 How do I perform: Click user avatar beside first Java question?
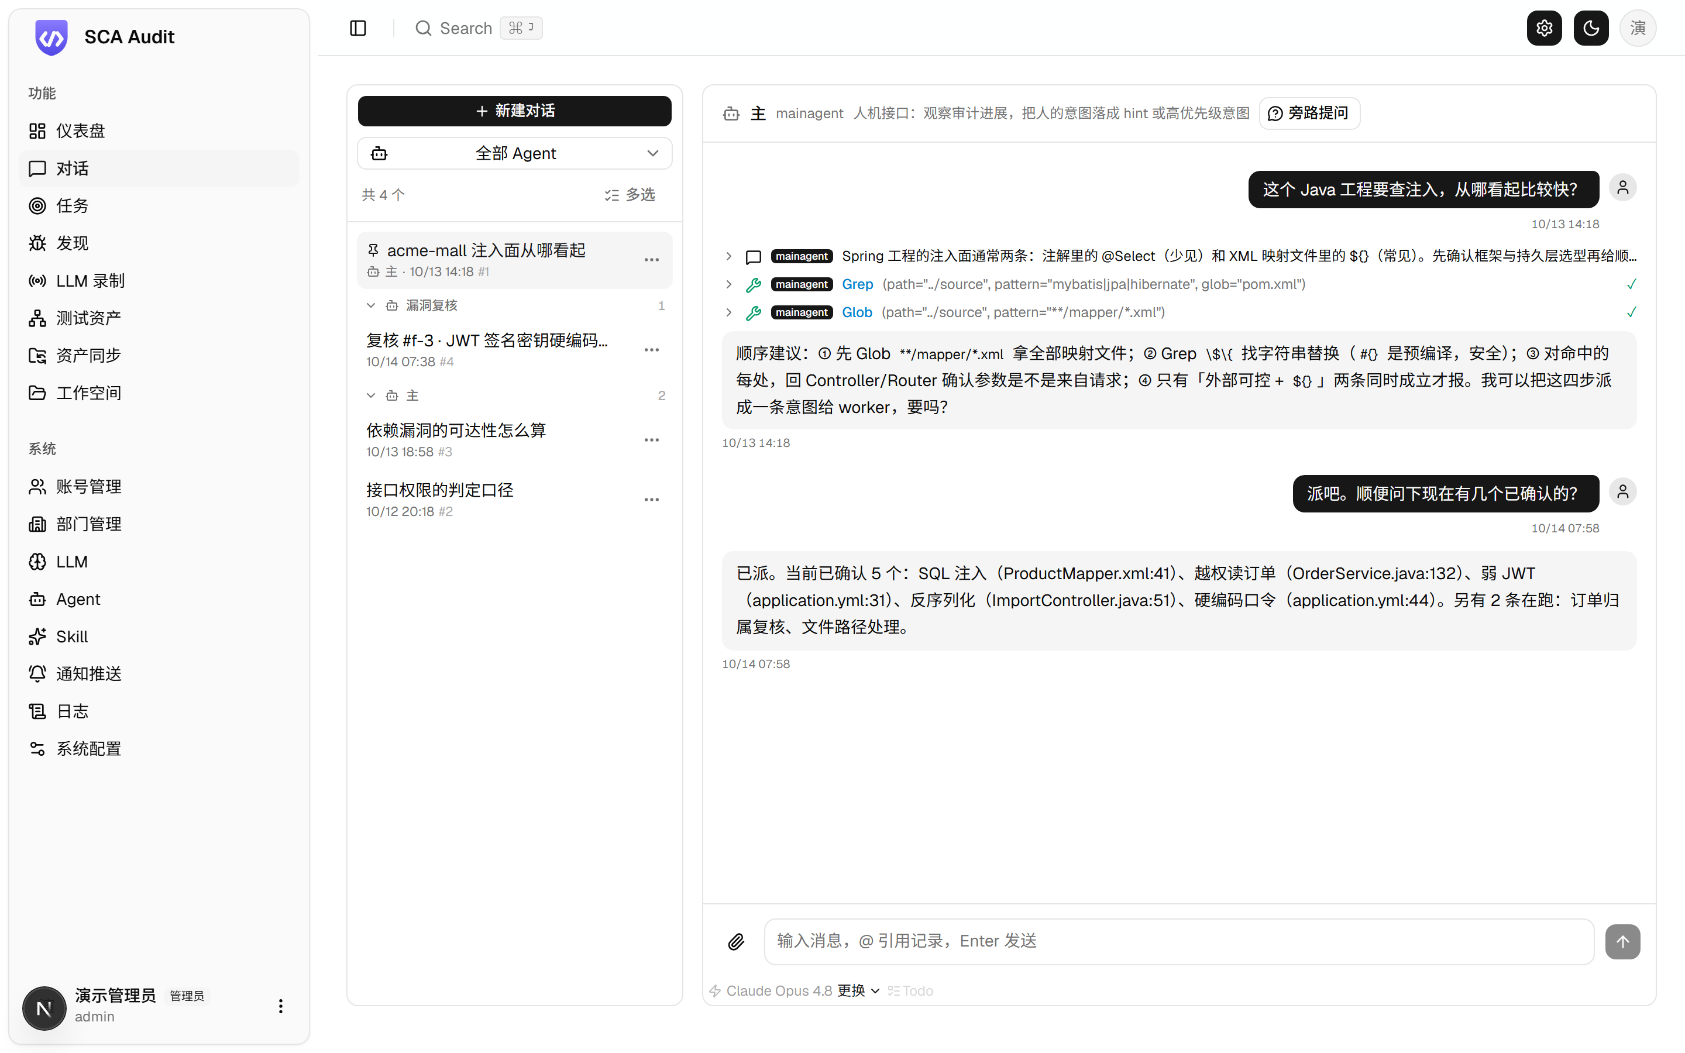click(x=1622, y=188)
